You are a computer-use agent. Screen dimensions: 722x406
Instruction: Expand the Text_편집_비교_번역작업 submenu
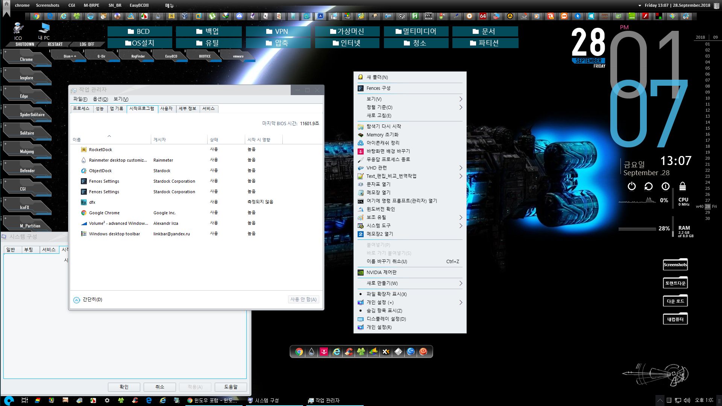click(410, 176)
